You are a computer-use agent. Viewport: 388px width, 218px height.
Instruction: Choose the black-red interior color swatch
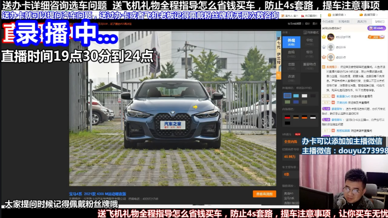coord(287,117)
